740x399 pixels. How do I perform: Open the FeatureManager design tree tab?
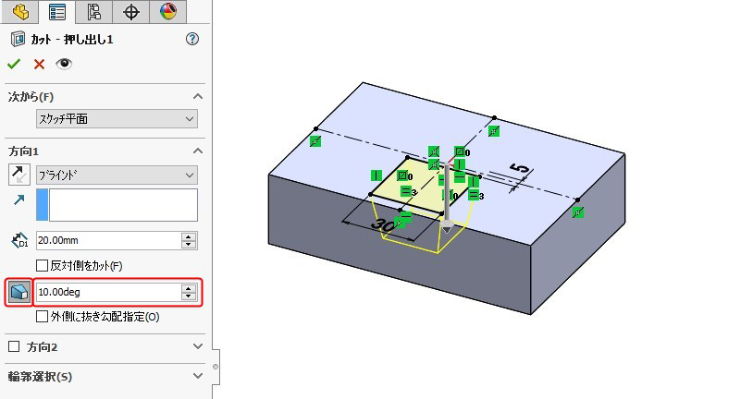coord(20,11)
